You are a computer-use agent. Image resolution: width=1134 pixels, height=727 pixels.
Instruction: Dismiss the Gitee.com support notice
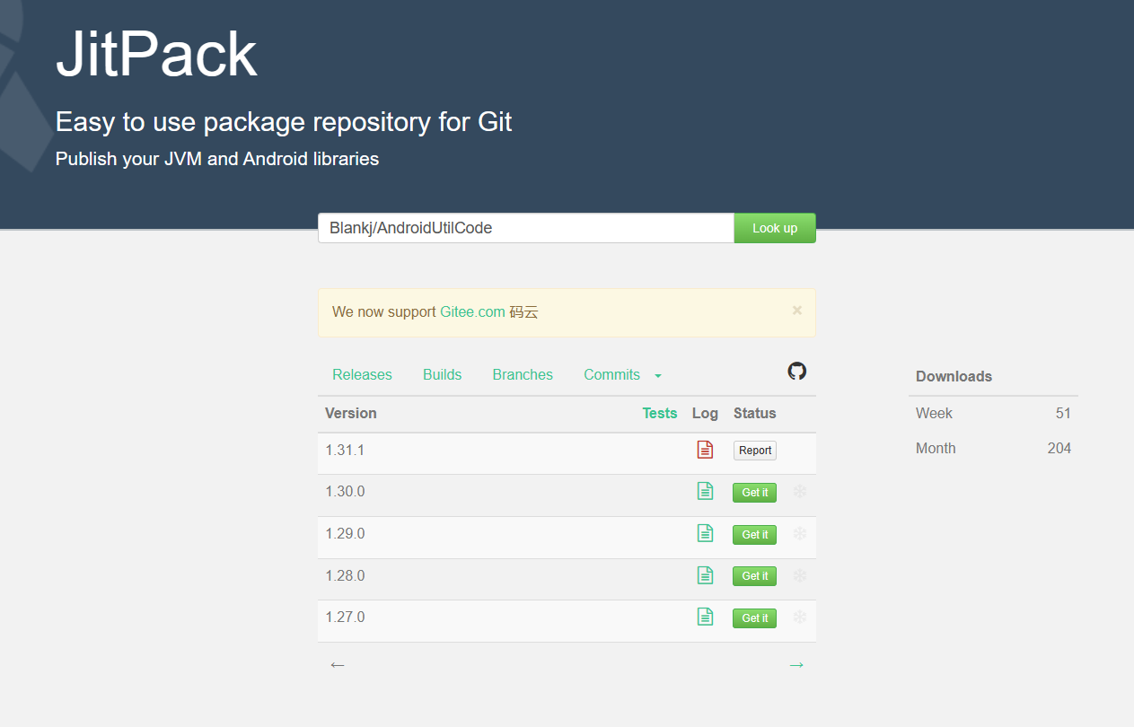[x=797, y=311]
